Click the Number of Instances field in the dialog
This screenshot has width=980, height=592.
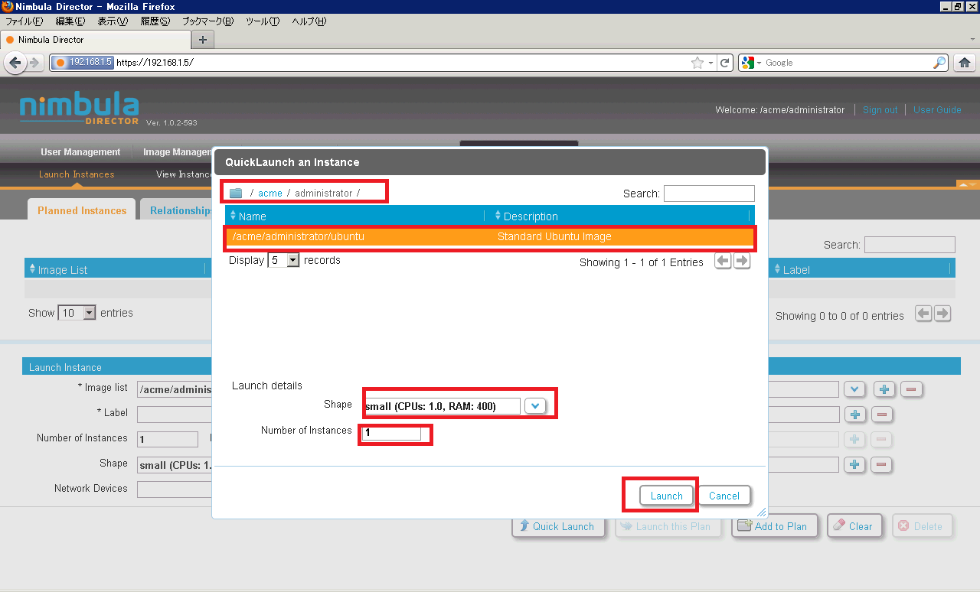[x=392, y=433]
